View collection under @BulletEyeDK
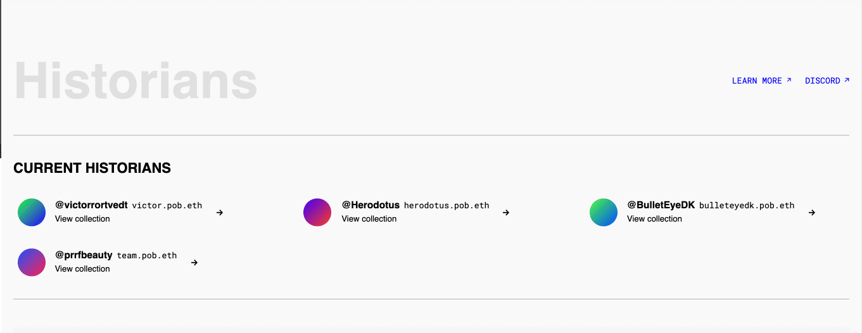The height and width of the screenshot is (333, 862). coord(654,219)
